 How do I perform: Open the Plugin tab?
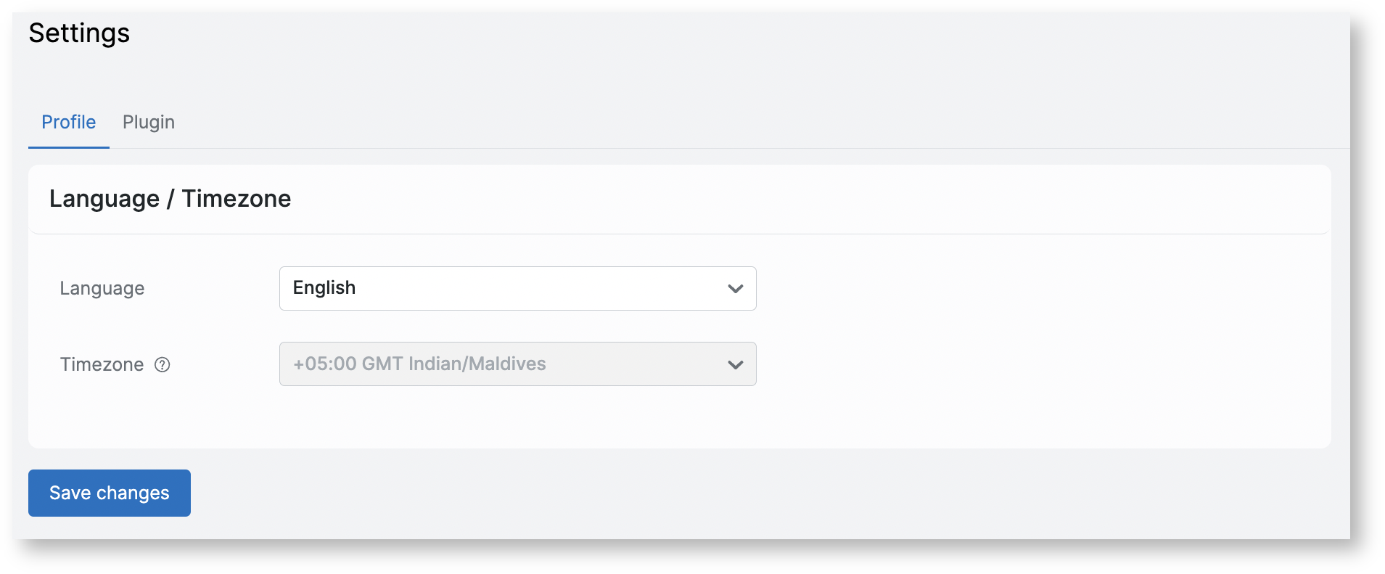pos(149,122)
